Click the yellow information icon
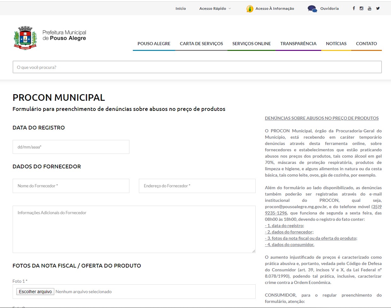 [250, 9]
